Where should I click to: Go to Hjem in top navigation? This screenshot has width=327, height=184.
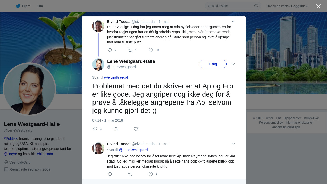click(23, 6)
